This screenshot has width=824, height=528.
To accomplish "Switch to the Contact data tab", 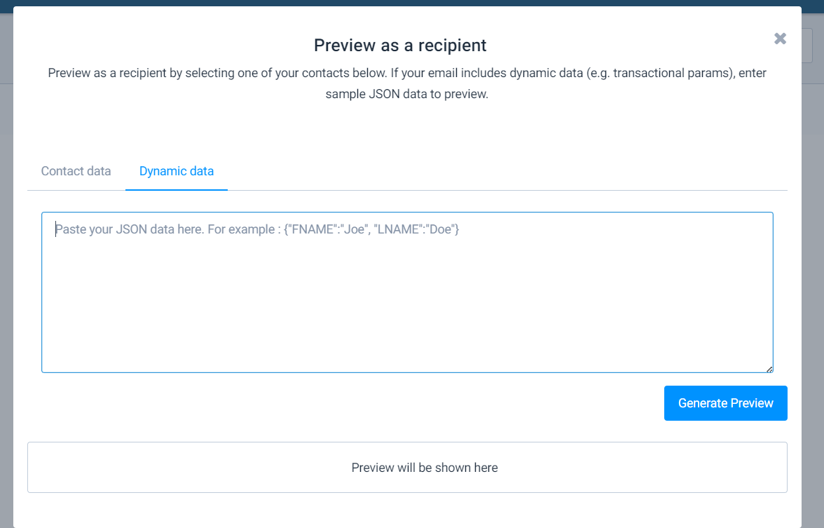I will (76, 171).
